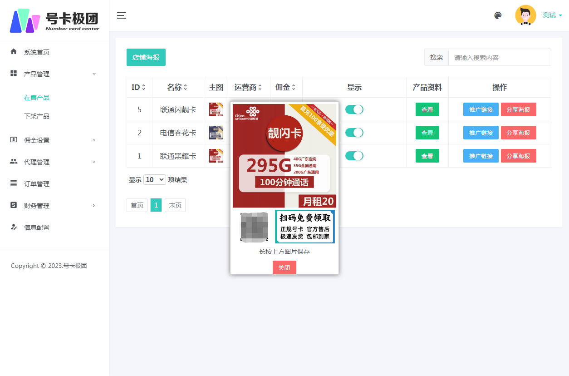
Task: Click the 号卡极团 logo
Action: coord(54,20)
